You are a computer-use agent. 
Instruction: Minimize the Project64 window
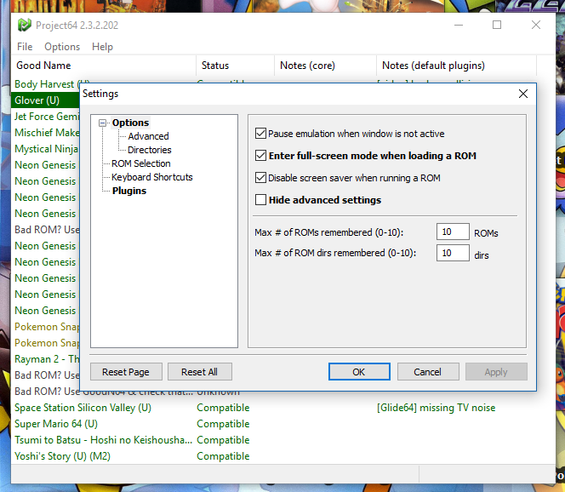[x=459, y=25]
